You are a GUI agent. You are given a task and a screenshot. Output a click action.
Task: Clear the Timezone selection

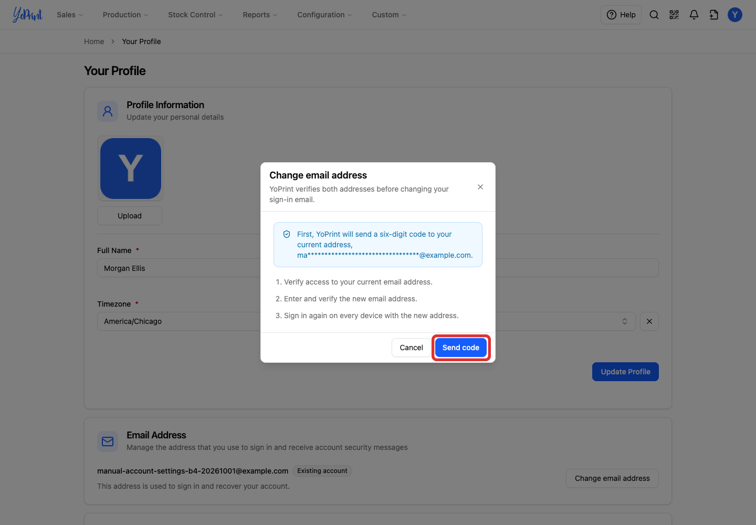649,321
